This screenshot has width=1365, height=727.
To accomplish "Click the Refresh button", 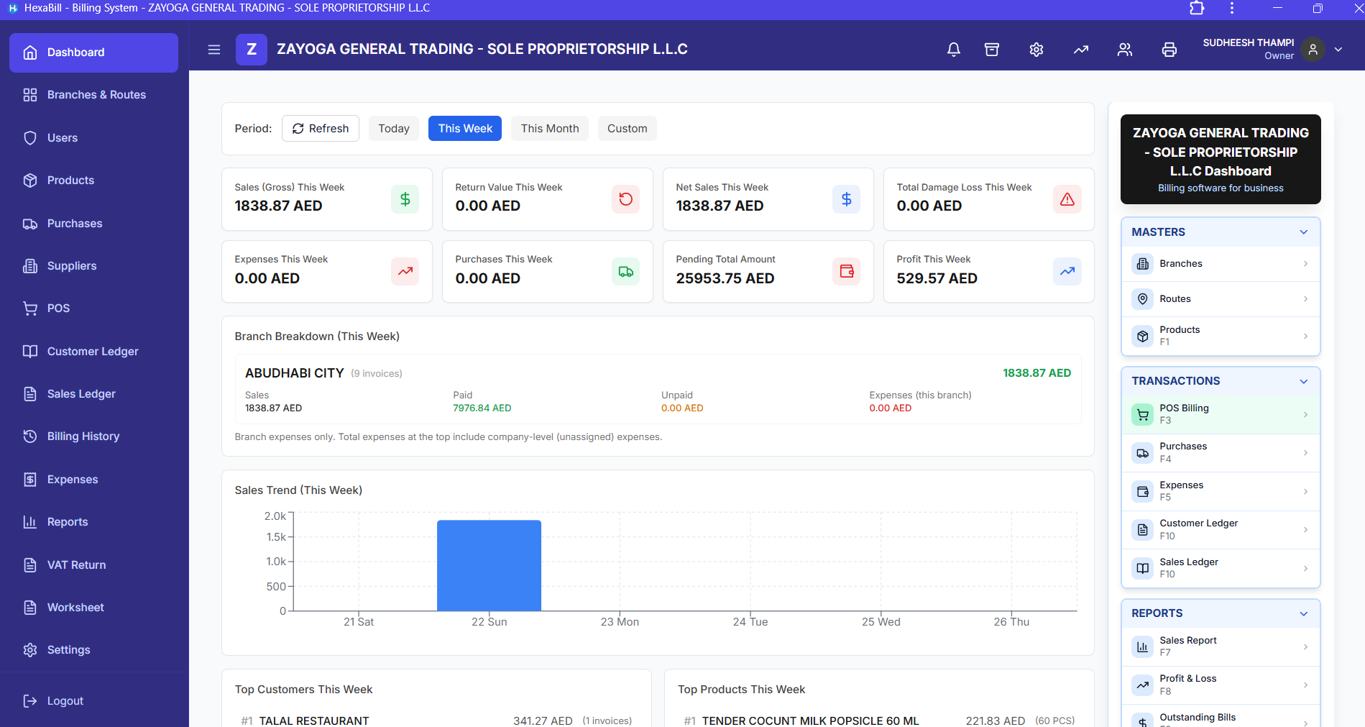I will tap(321, 129).
